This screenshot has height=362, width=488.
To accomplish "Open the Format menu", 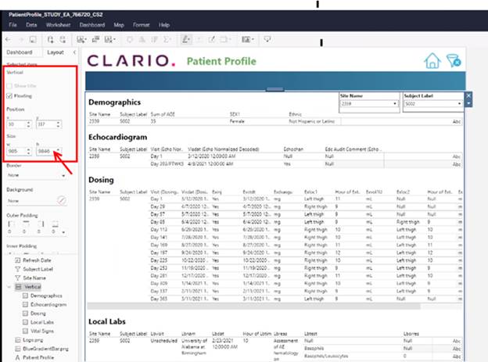I will click(142, 25).
